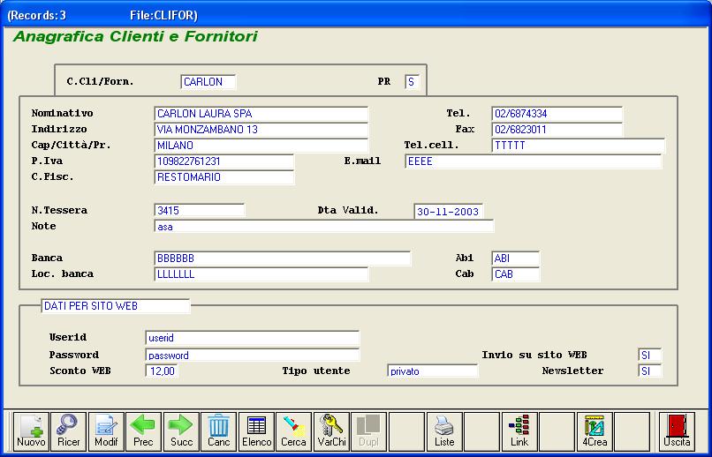Click the Cab field CAB
This screenshot has height=457, width=712.
click(x=516, y=274)
